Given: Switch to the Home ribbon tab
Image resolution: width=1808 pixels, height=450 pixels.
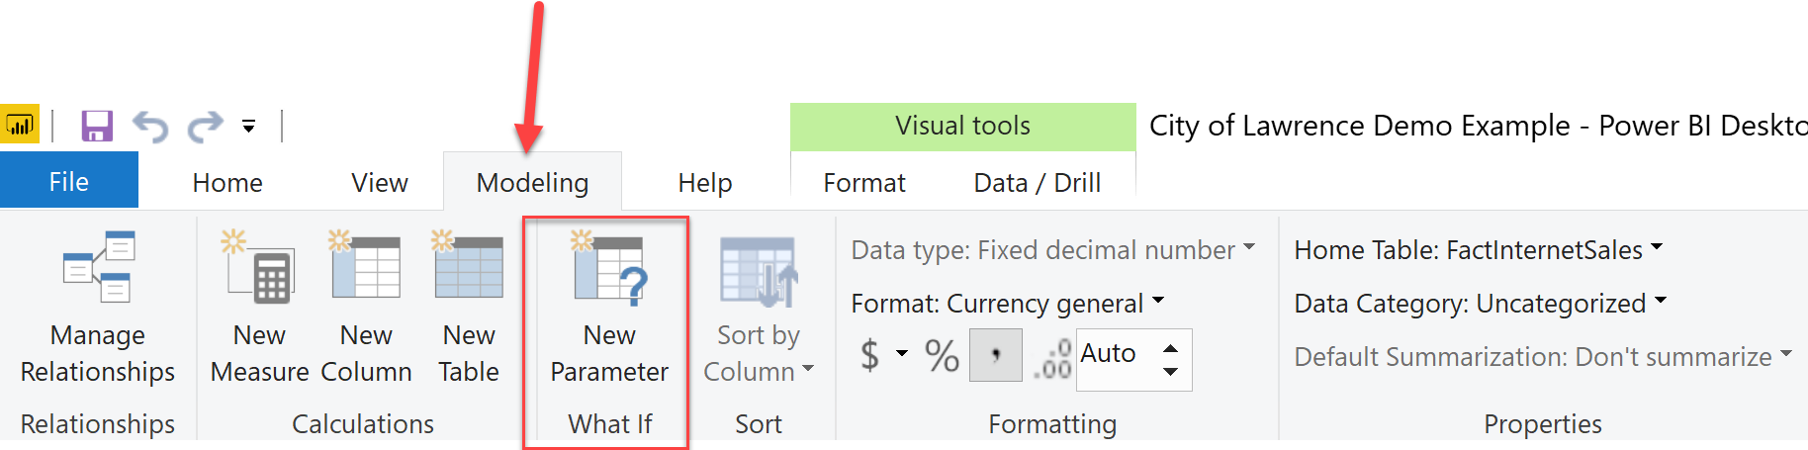Looking at the screenshot, I should 227,183.
